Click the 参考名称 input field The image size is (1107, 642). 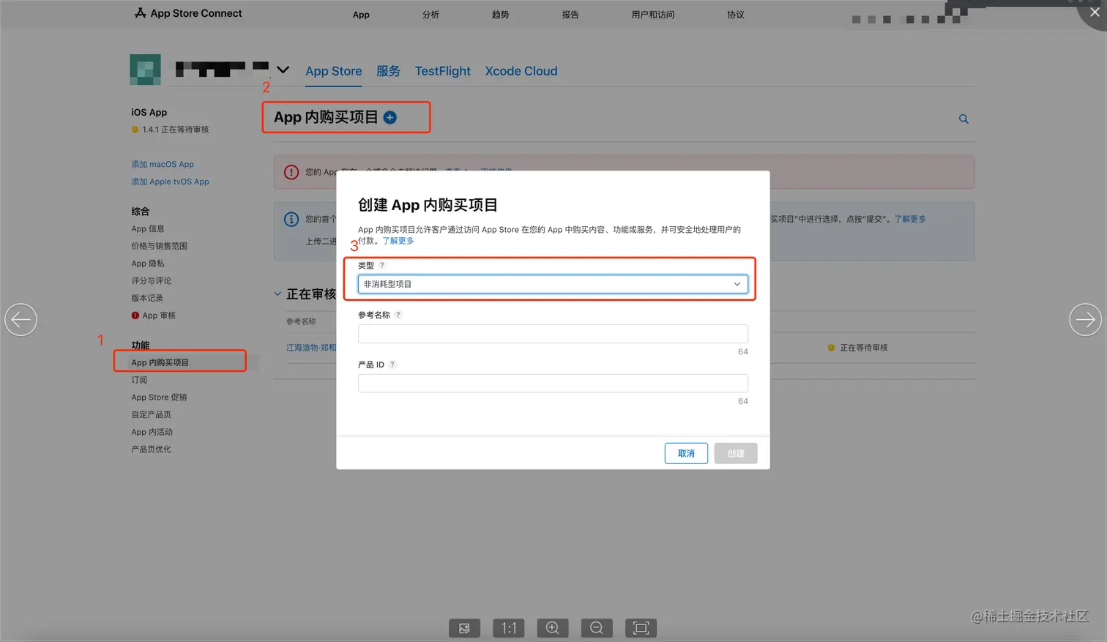coord(553,334)
